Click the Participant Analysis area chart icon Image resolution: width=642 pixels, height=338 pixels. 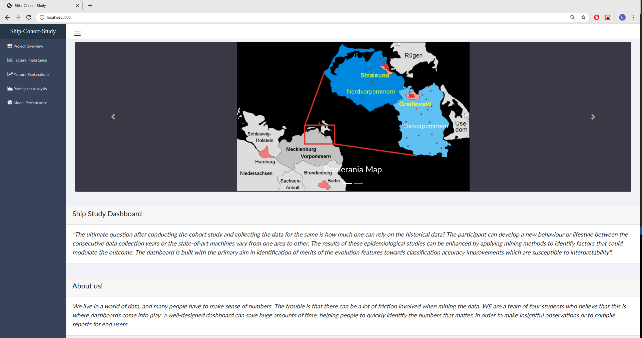10,88
